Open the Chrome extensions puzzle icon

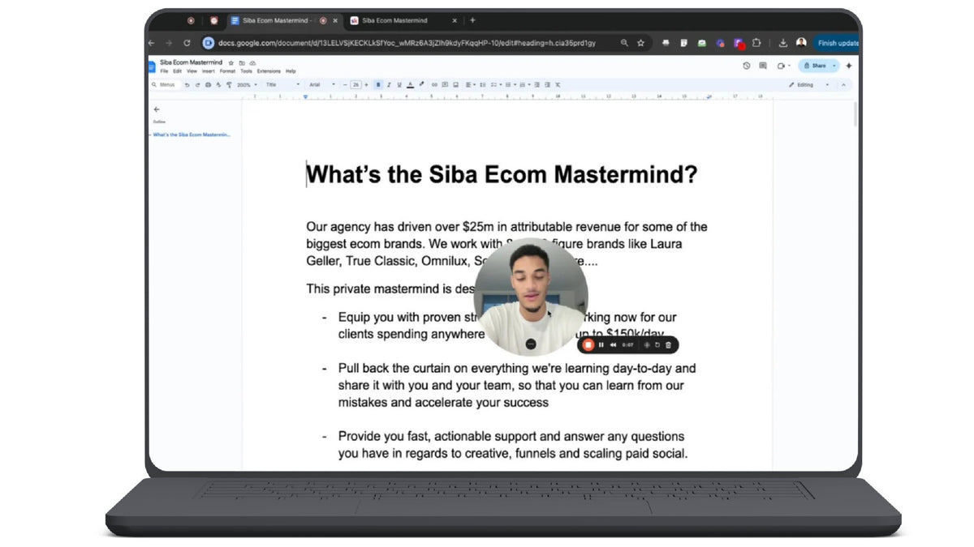pyautogui.click(x=756, y=43)
